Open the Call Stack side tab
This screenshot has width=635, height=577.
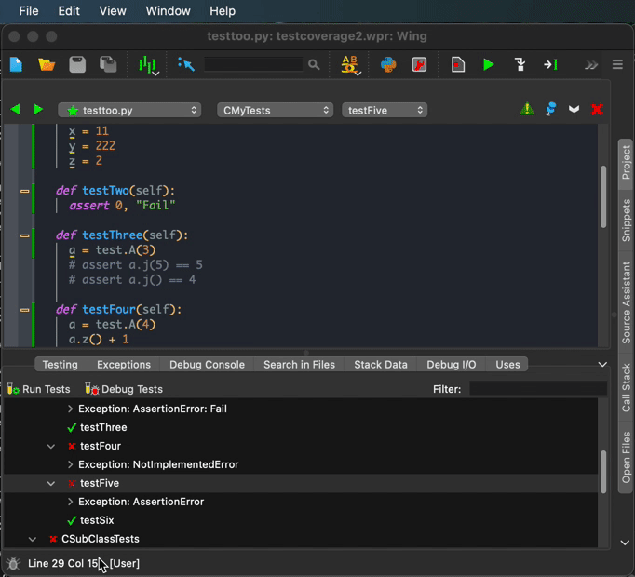click(x=626, y=387)
